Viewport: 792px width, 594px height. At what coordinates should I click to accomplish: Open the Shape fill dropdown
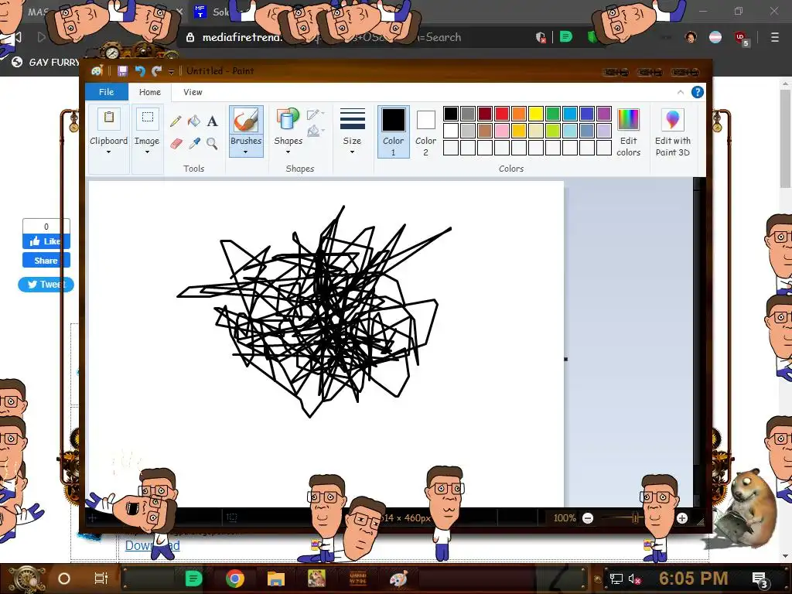pyautogui.click(x=316, y=131)
